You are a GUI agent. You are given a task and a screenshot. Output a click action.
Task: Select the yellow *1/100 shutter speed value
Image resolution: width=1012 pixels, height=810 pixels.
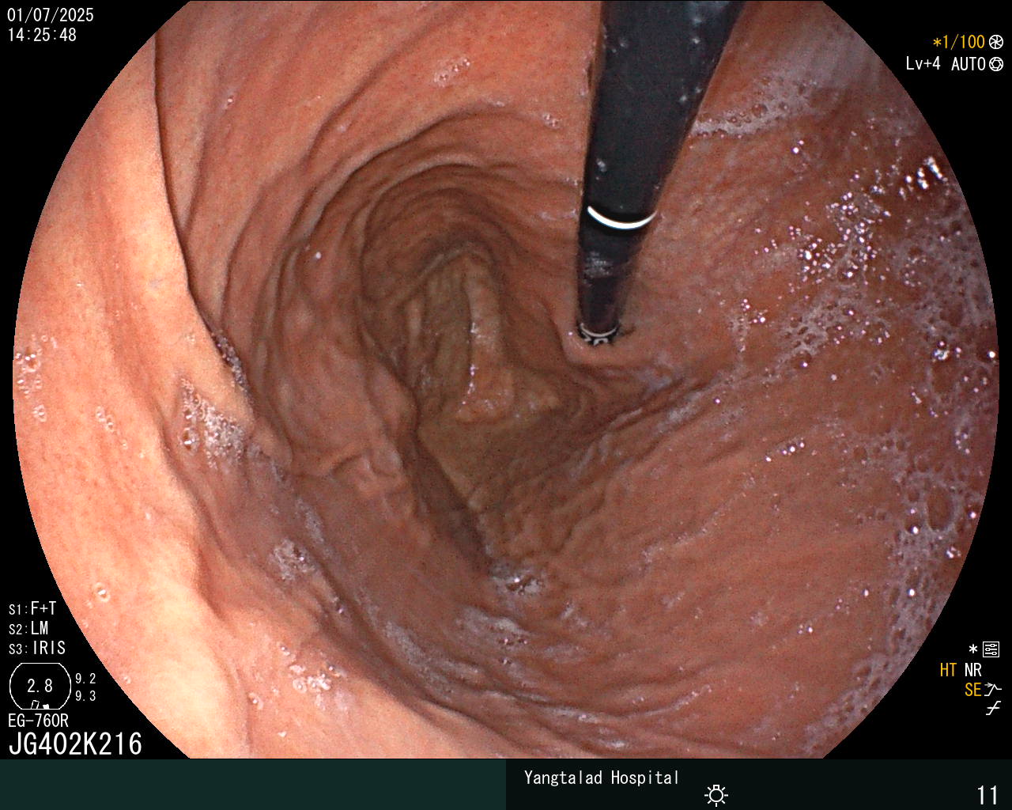pos(958,42)
